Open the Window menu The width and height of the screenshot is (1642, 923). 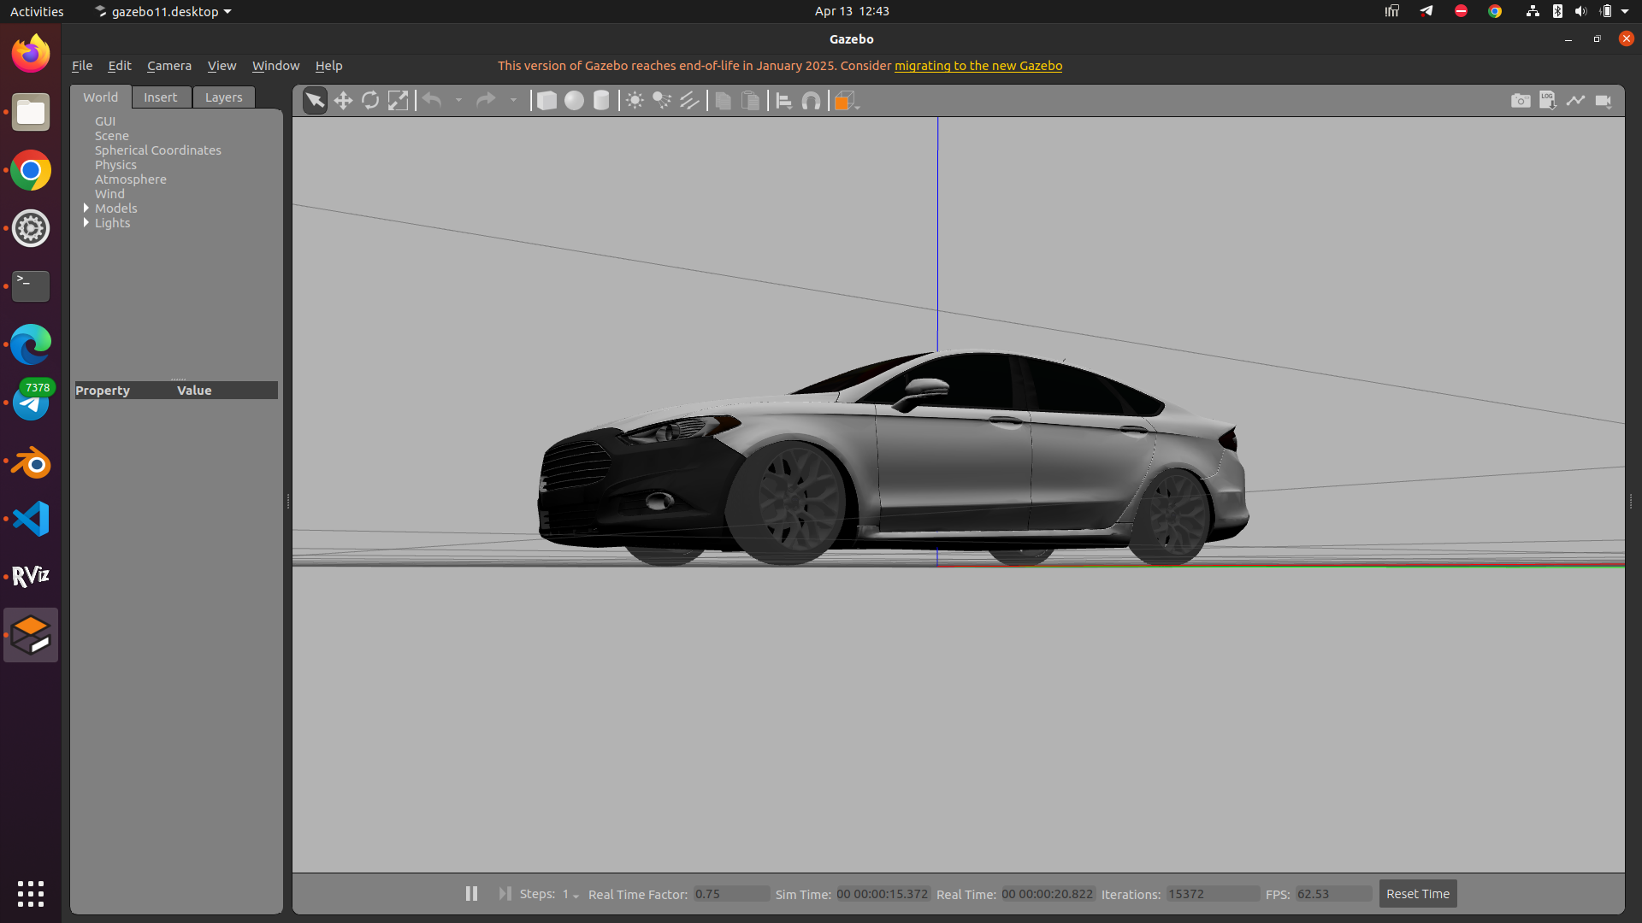pos(275,66)
